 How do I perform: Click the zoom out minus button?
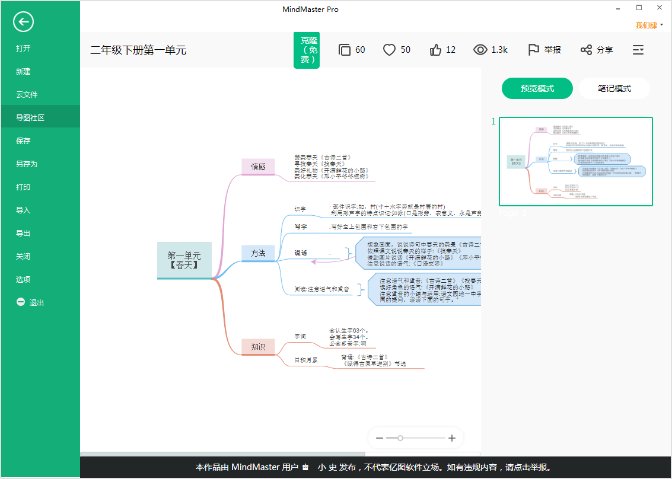[380, 438]
